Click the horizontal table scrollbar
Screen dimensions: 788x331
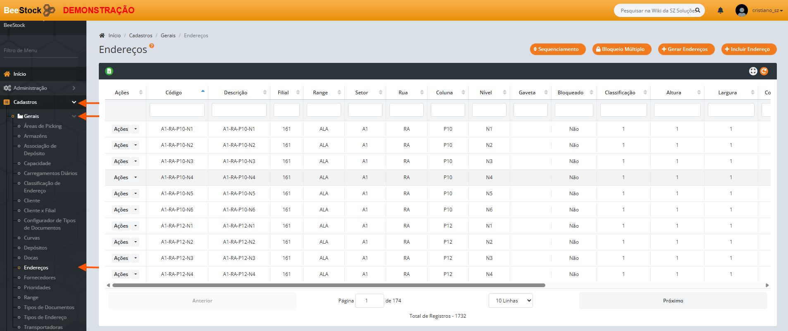pyautogui.click(x=329, y=285)
